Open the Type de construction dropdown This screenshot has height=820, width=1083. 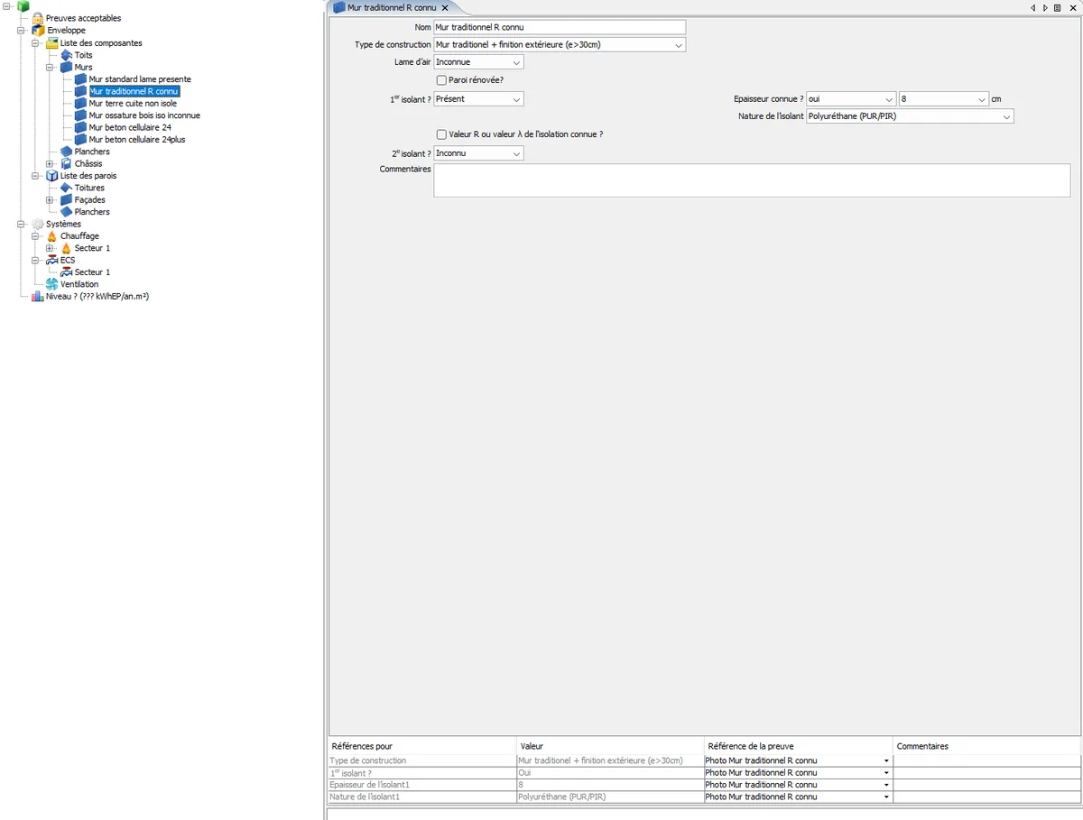coord(560,44)
